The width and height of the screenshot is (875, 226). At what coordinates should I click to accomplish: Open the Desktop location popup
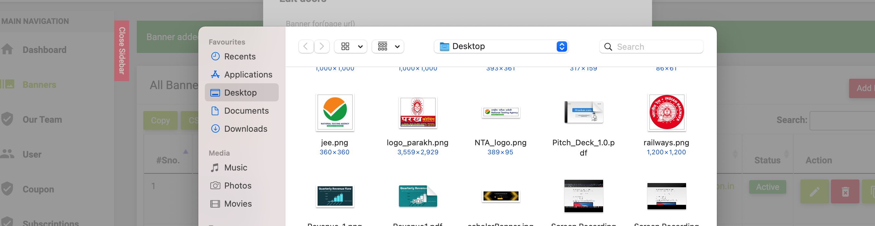(501, 46)
